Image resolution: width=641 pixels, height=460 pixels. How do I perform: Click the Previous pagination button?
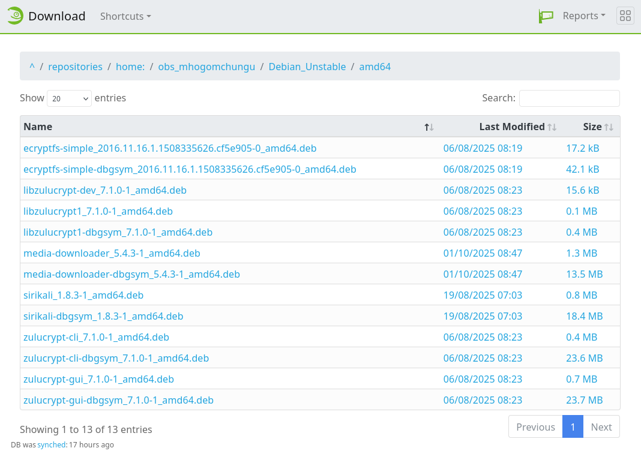coord(535,427)
